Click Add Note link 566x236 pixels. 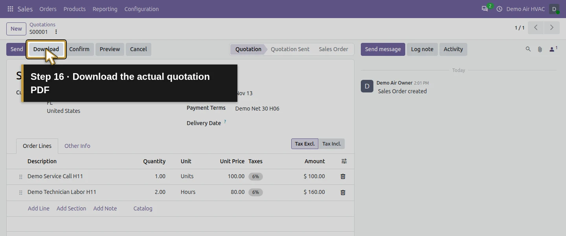[x=105, y=208]
